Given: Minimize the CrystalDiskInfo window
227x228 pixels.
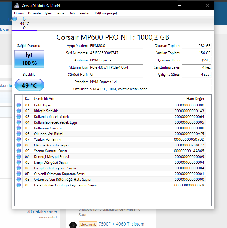Looking at the screenshot, I should pos(180,5).
